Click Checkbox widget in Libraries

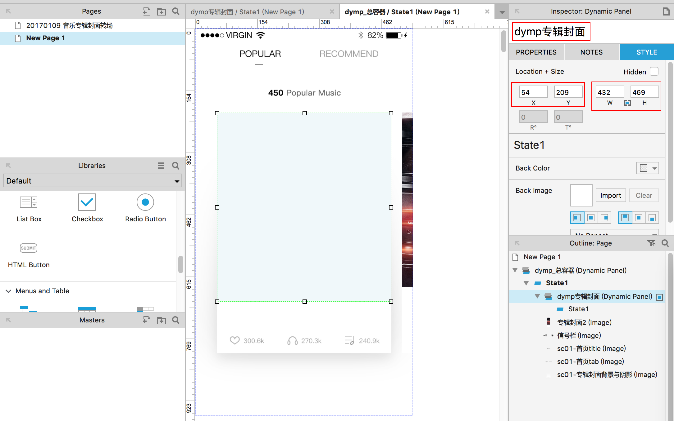(x=87, y=202)
